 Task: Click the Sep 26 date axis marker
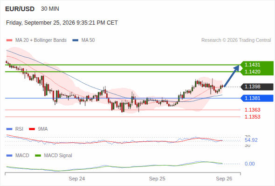224,179
